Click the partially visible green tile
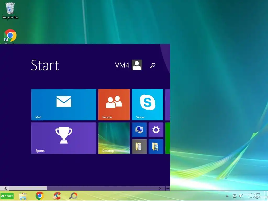This screenshot has height=201, width=268. click(x=168, y=138)
